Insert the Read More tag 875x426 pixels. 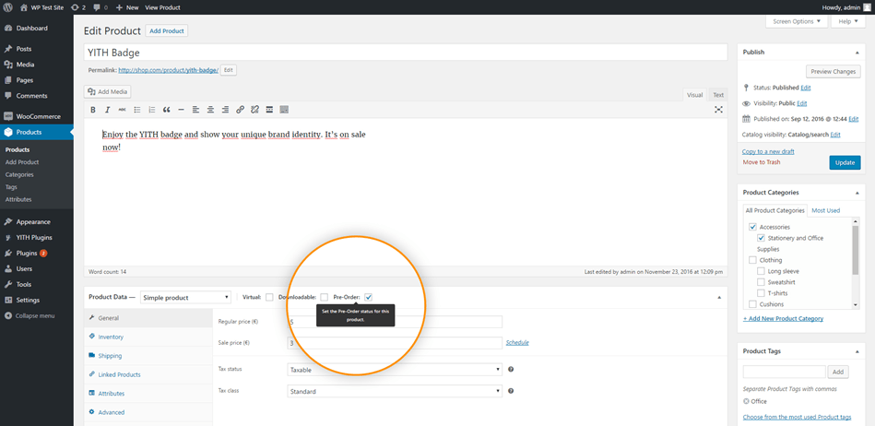[269, 110]
